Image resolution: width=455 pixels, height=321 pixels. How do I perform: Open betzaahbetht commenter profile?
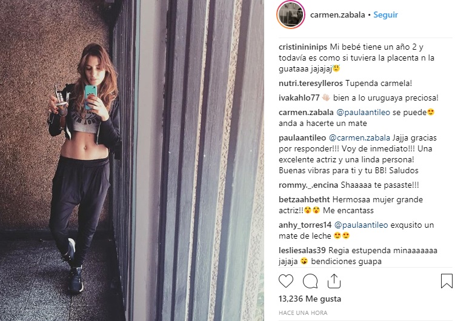coord(304,199)
